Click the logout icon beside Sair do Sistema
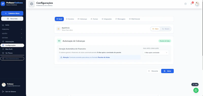The image size is (203, 96). [x=3, y=92]
